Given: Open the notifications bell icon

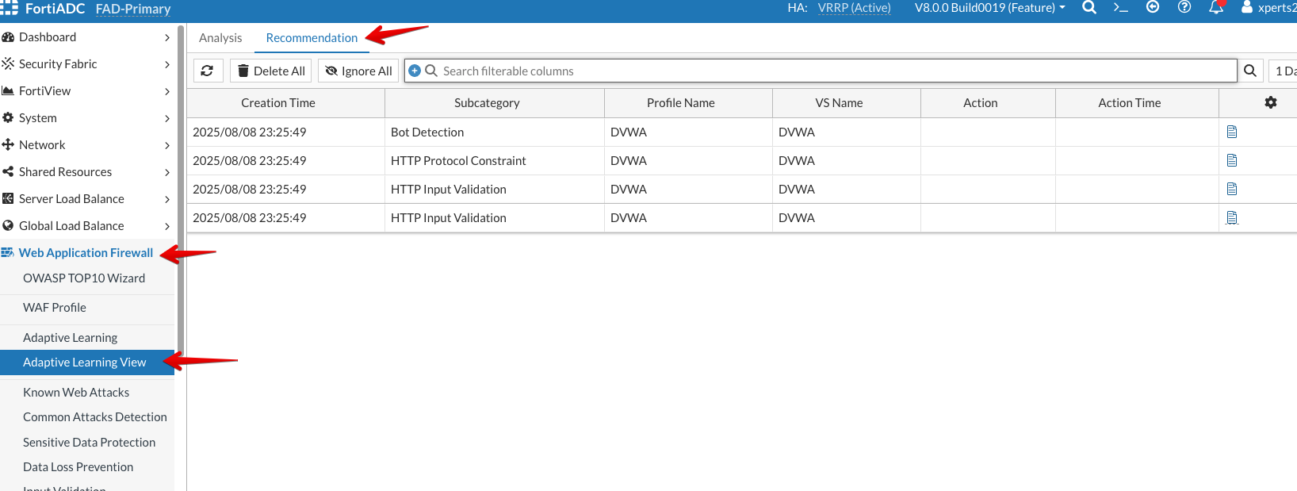Looking at the screenshot, I should click(x=1216, y=8).
